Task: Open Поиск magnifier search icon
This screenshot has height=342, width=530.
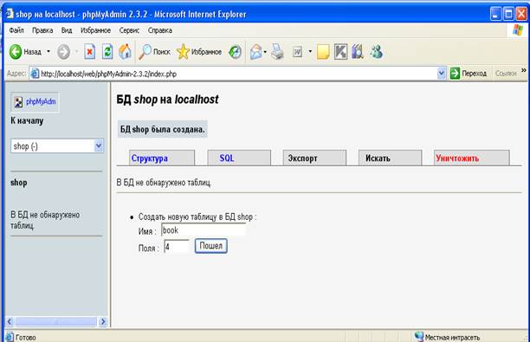Action: click(x=145, y=52)
